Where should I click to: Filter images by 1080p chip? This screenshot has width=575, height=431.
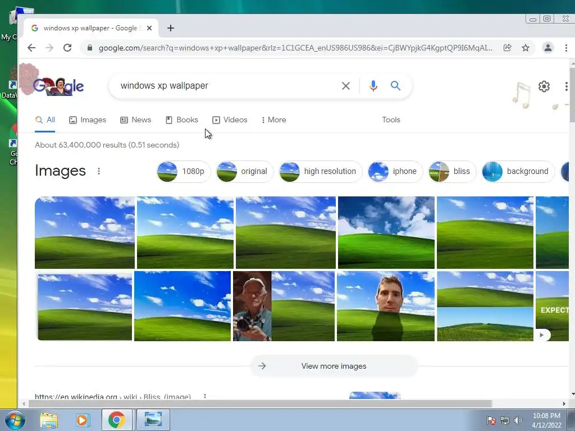(x=184, y=171)
